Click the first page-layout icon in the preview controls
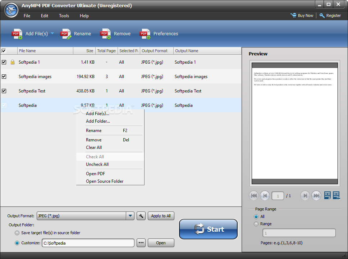 coord(328,195)
